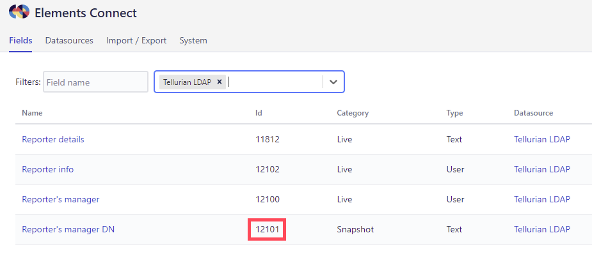Click the Reporter's manager field link
The image size is (592, 270).
pos(61,199)
